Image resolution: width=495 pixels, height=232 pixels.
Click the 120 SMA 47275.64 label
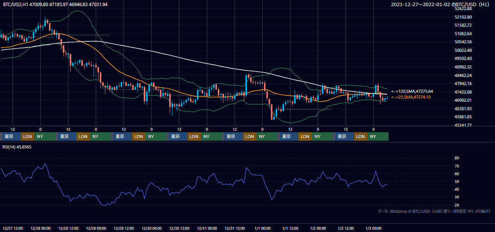pyautogui.click(x=412, y=91)
